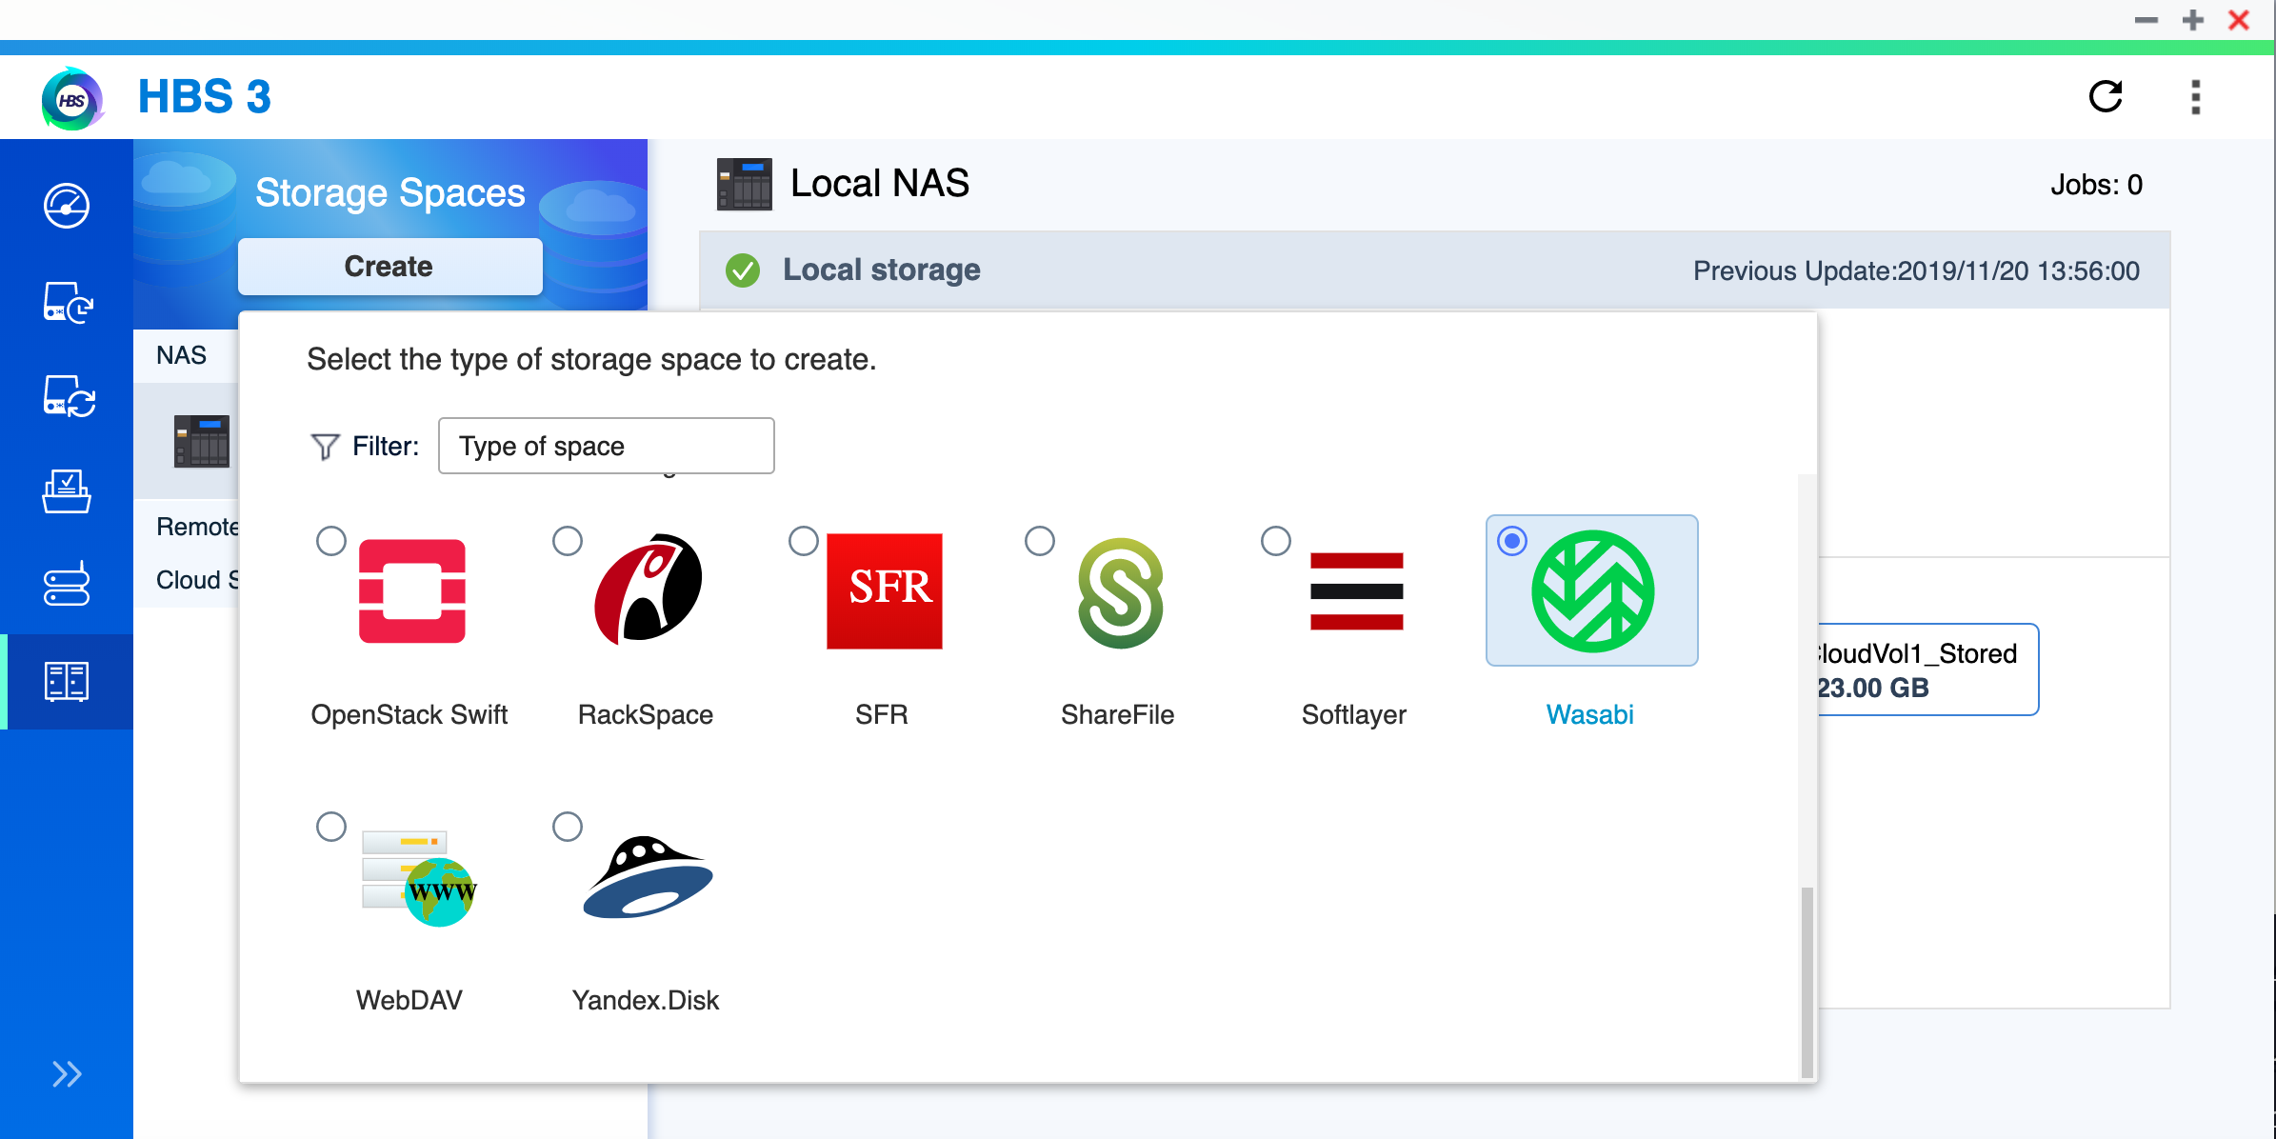This screenshot has width=2276, height=1139.
Task: Minimize the HBS 3 window
Action: [2146, 20]
